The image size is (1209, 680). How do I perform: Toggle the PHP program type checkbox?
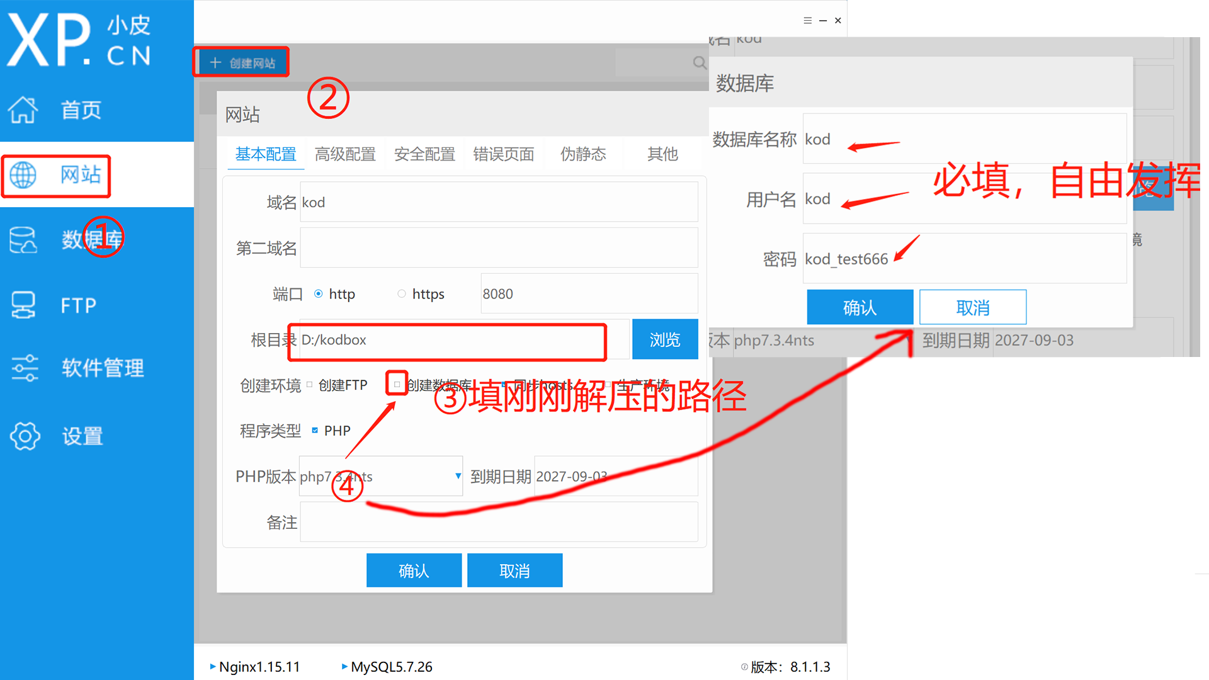(315, 430)
